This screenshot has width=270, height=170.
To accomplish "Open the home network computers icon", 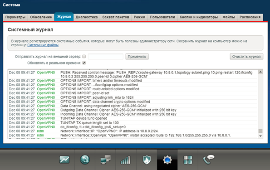I will pos(105,160).
